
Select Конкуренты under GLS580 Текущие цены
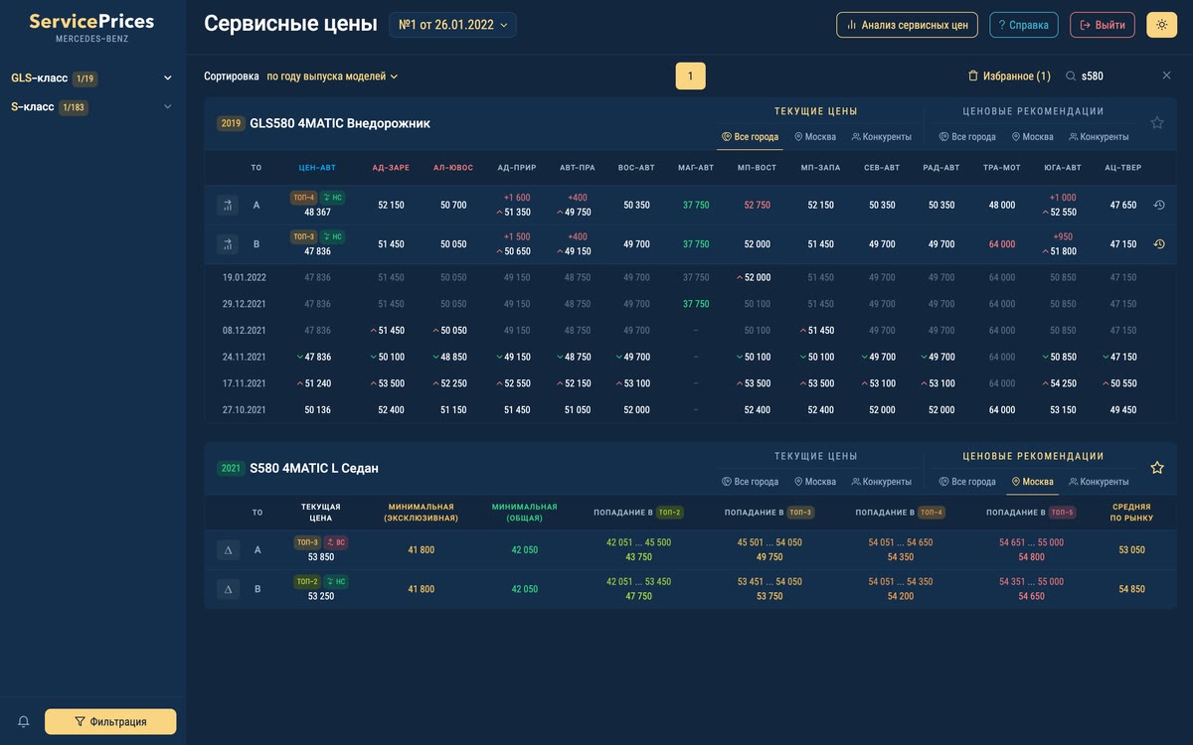[x=881, y=137]
